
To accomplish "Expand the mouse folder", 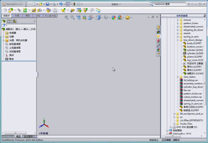I will point(177,20).
